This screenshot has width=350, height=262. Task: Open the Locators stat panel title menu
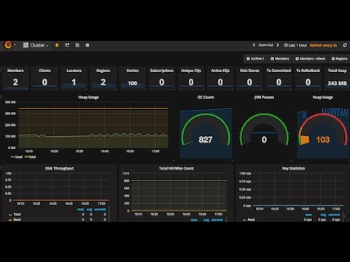(x=74, y=71)
